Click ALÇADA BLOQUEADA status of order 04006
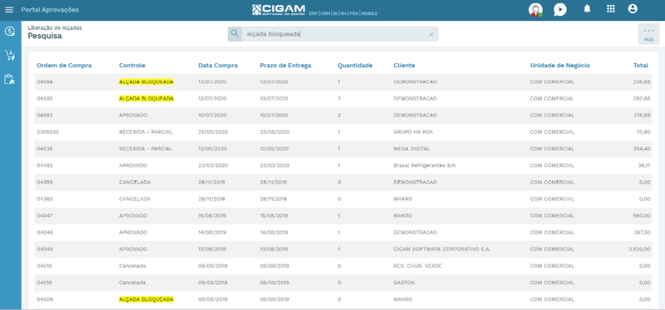665x310 pixels. tap(146, 299)
